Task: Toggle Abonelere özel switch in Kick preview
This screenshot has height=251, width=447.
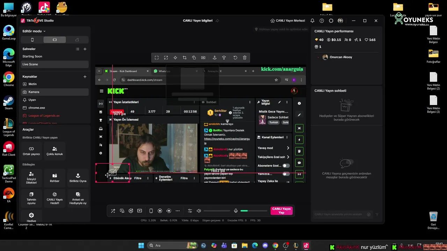Action: point(286,166)
